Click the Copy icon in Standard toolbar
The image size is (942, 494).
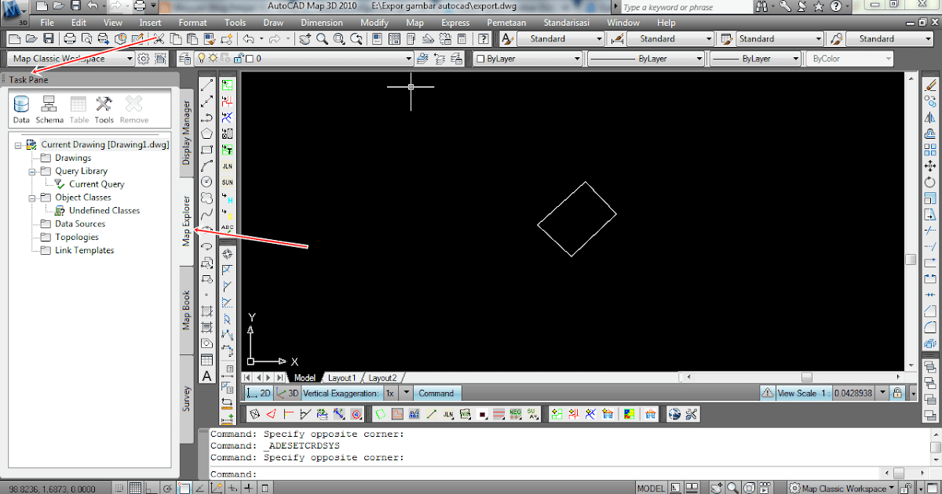coord(176,38)
